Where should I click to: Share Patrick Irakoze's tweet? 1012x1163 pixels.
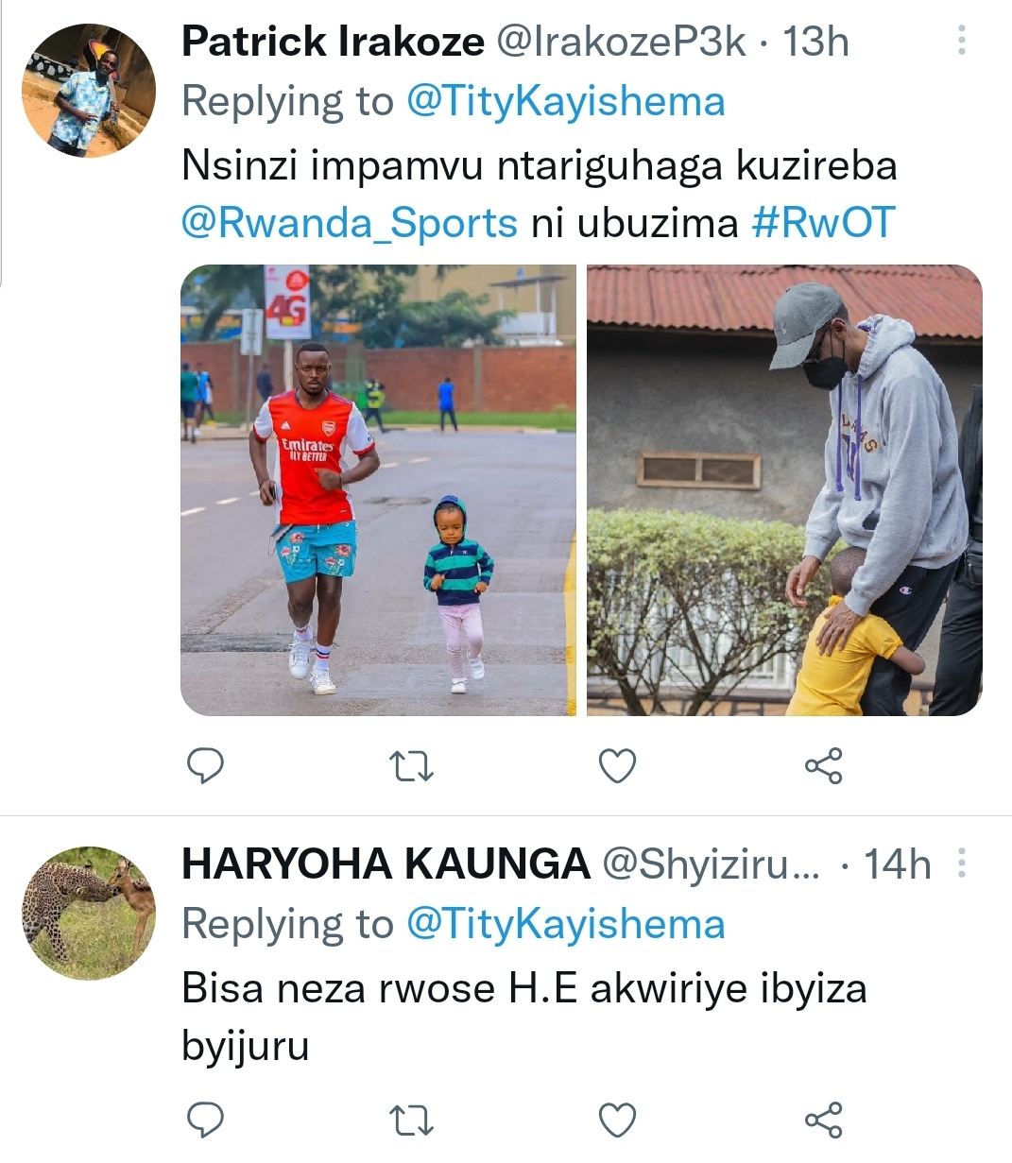[x=823, y=766]
